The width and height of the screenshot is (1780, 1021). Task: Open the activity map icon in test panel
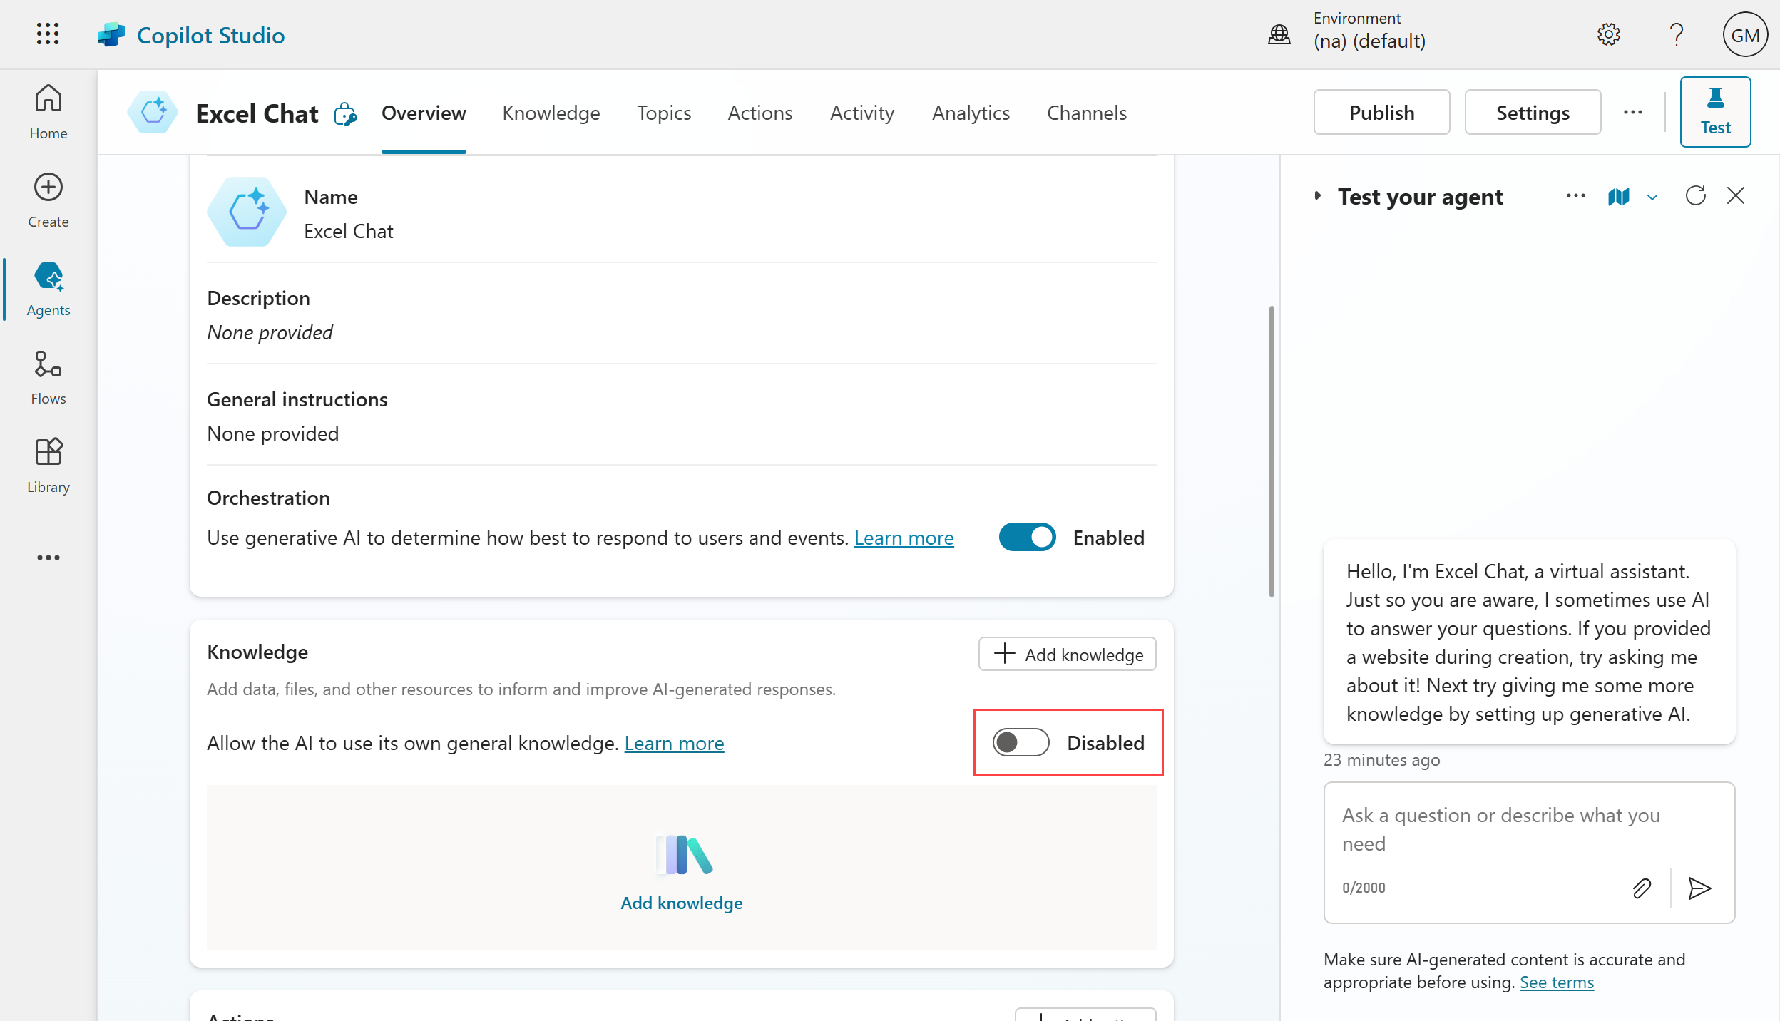coord(1619,197)
